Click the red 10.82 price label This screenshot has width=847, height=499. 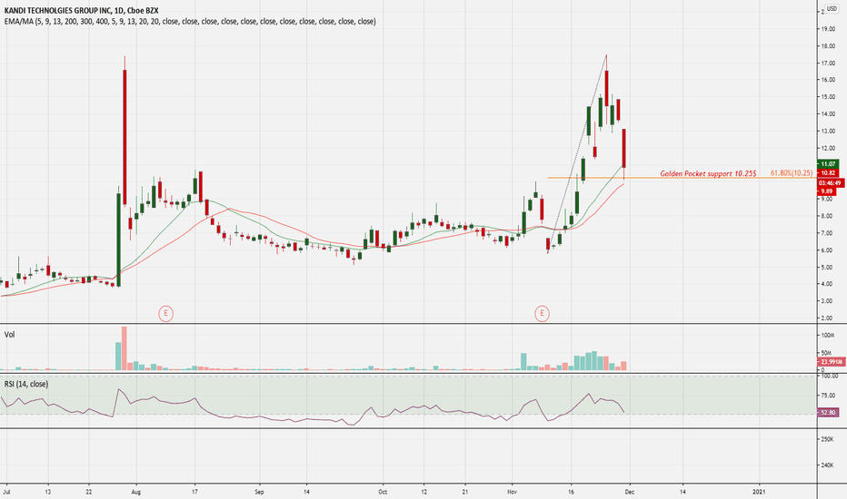(x=828, y=173)
